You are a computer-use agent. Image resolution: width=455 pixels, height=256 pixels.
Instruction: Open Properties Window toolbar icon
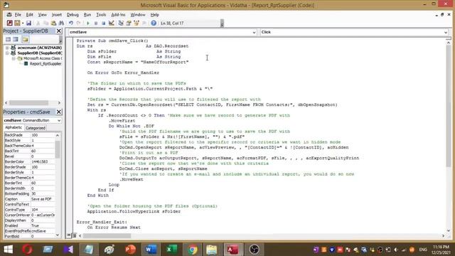[129, 23]
